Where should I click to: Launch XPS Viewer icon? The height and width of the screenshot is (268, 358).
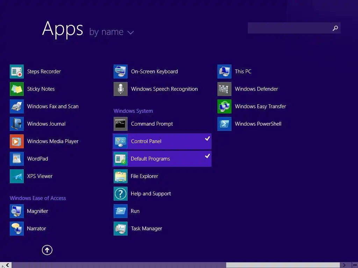pyautogui.click(x=17, y=176)
